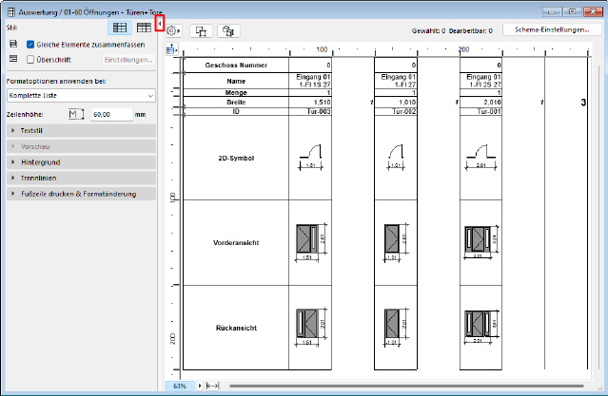
Task: Click the fit-width icon in the status bar
Action: (x=212, y=386)
